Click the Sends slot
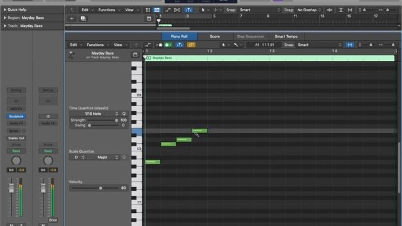The width and height of the screenshot is (402, 226). point(14,131)
